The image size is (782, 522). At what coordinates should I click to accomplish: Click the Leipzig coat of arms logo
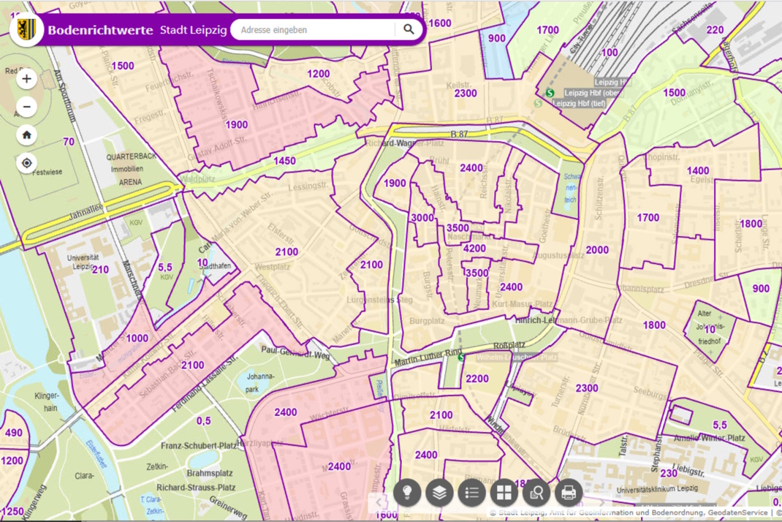(26, 30)
